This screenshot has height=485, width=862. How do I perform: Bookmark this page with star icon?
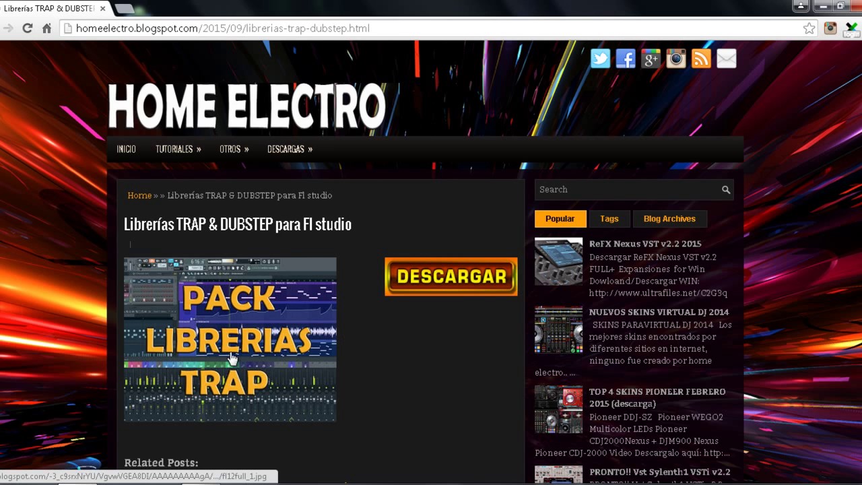809,28
